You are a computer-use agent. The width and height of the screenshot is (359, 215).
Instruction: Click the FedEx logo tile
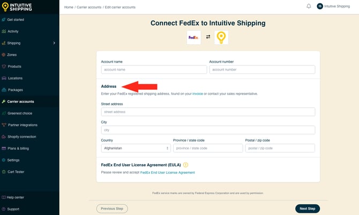point(193,37)
